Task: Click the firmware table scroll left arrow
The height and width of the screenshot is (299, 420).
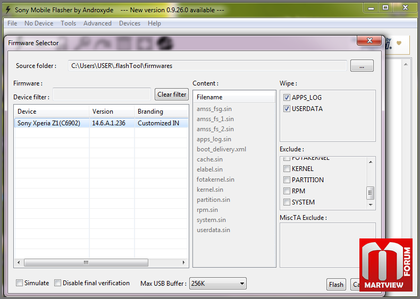Action: point(19,262)
